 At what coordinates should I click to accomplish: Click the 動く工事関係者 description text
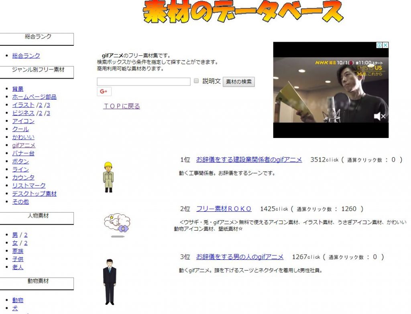coord(227,173)
